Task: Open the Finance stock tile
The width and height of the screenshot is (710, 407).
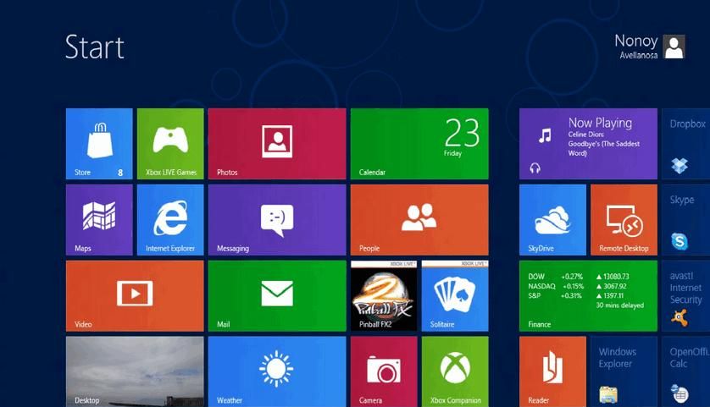Action: click(x=588, y=296)
